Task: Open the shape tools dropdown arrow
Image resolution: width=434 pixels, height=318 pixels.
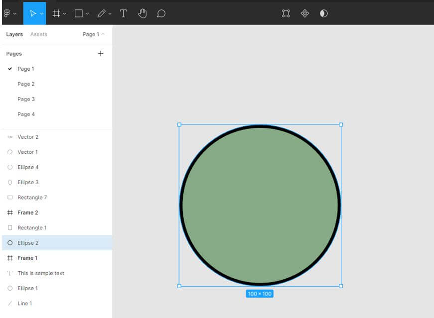Action: click(87, 14)
